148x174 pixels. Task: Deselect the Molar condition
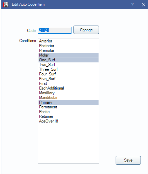coord(68,55)
